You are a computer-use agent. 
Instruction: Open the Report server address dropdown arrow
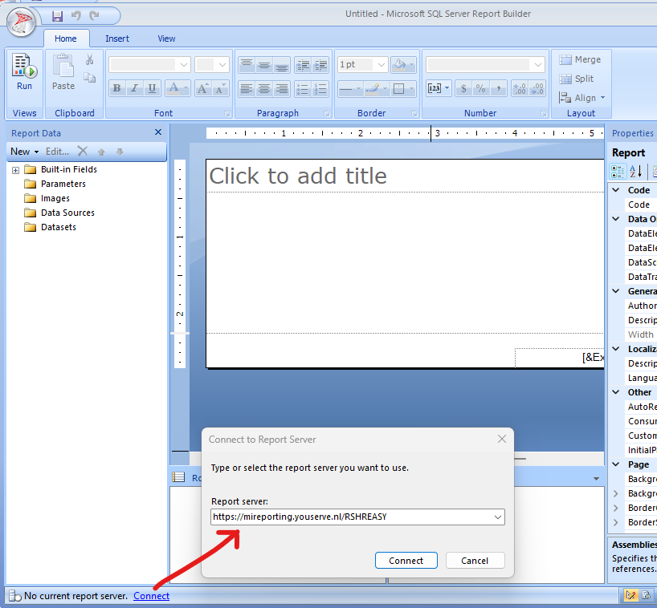pyautogui.click(x=498, y=517)
